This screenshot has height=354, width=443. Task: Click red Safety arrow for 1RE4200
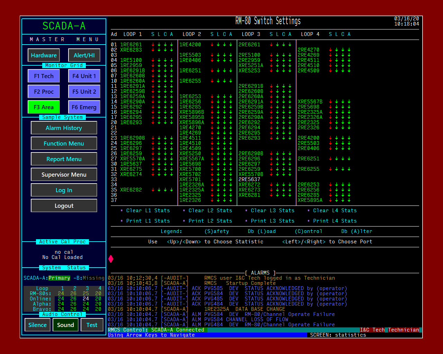pos(212,45)
